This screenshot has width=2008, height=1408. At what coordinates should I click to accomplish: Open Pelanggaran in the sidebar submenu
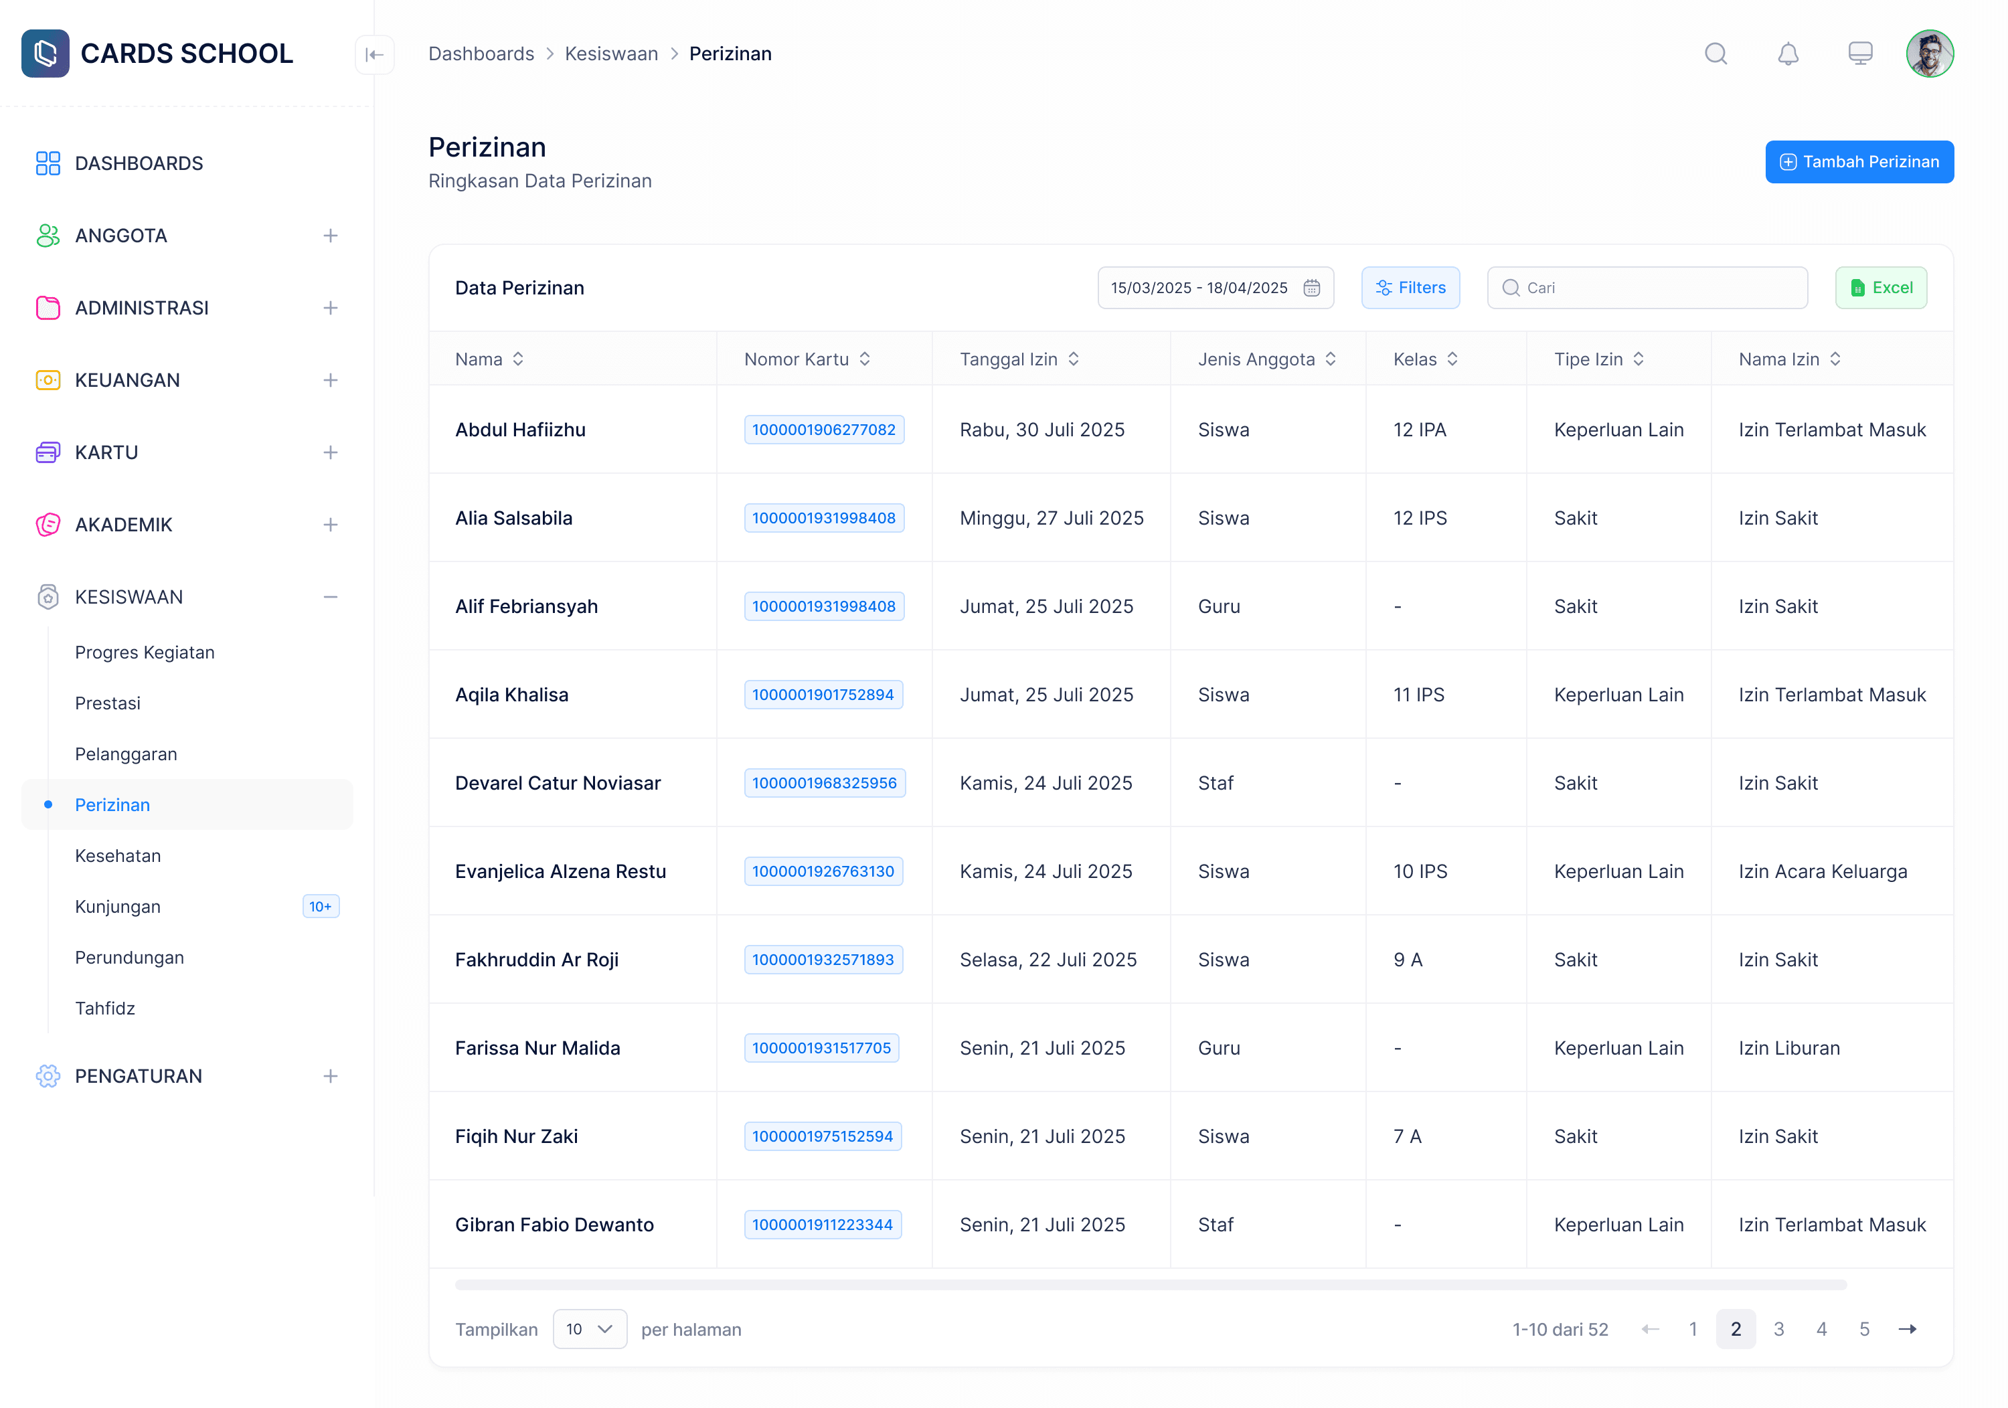(126, 754)
